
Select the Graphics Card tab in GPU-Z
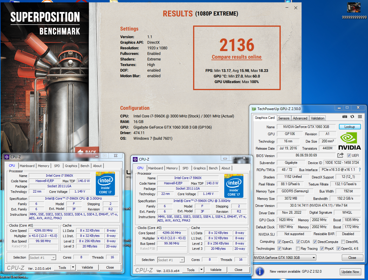(x=265, y=118)
